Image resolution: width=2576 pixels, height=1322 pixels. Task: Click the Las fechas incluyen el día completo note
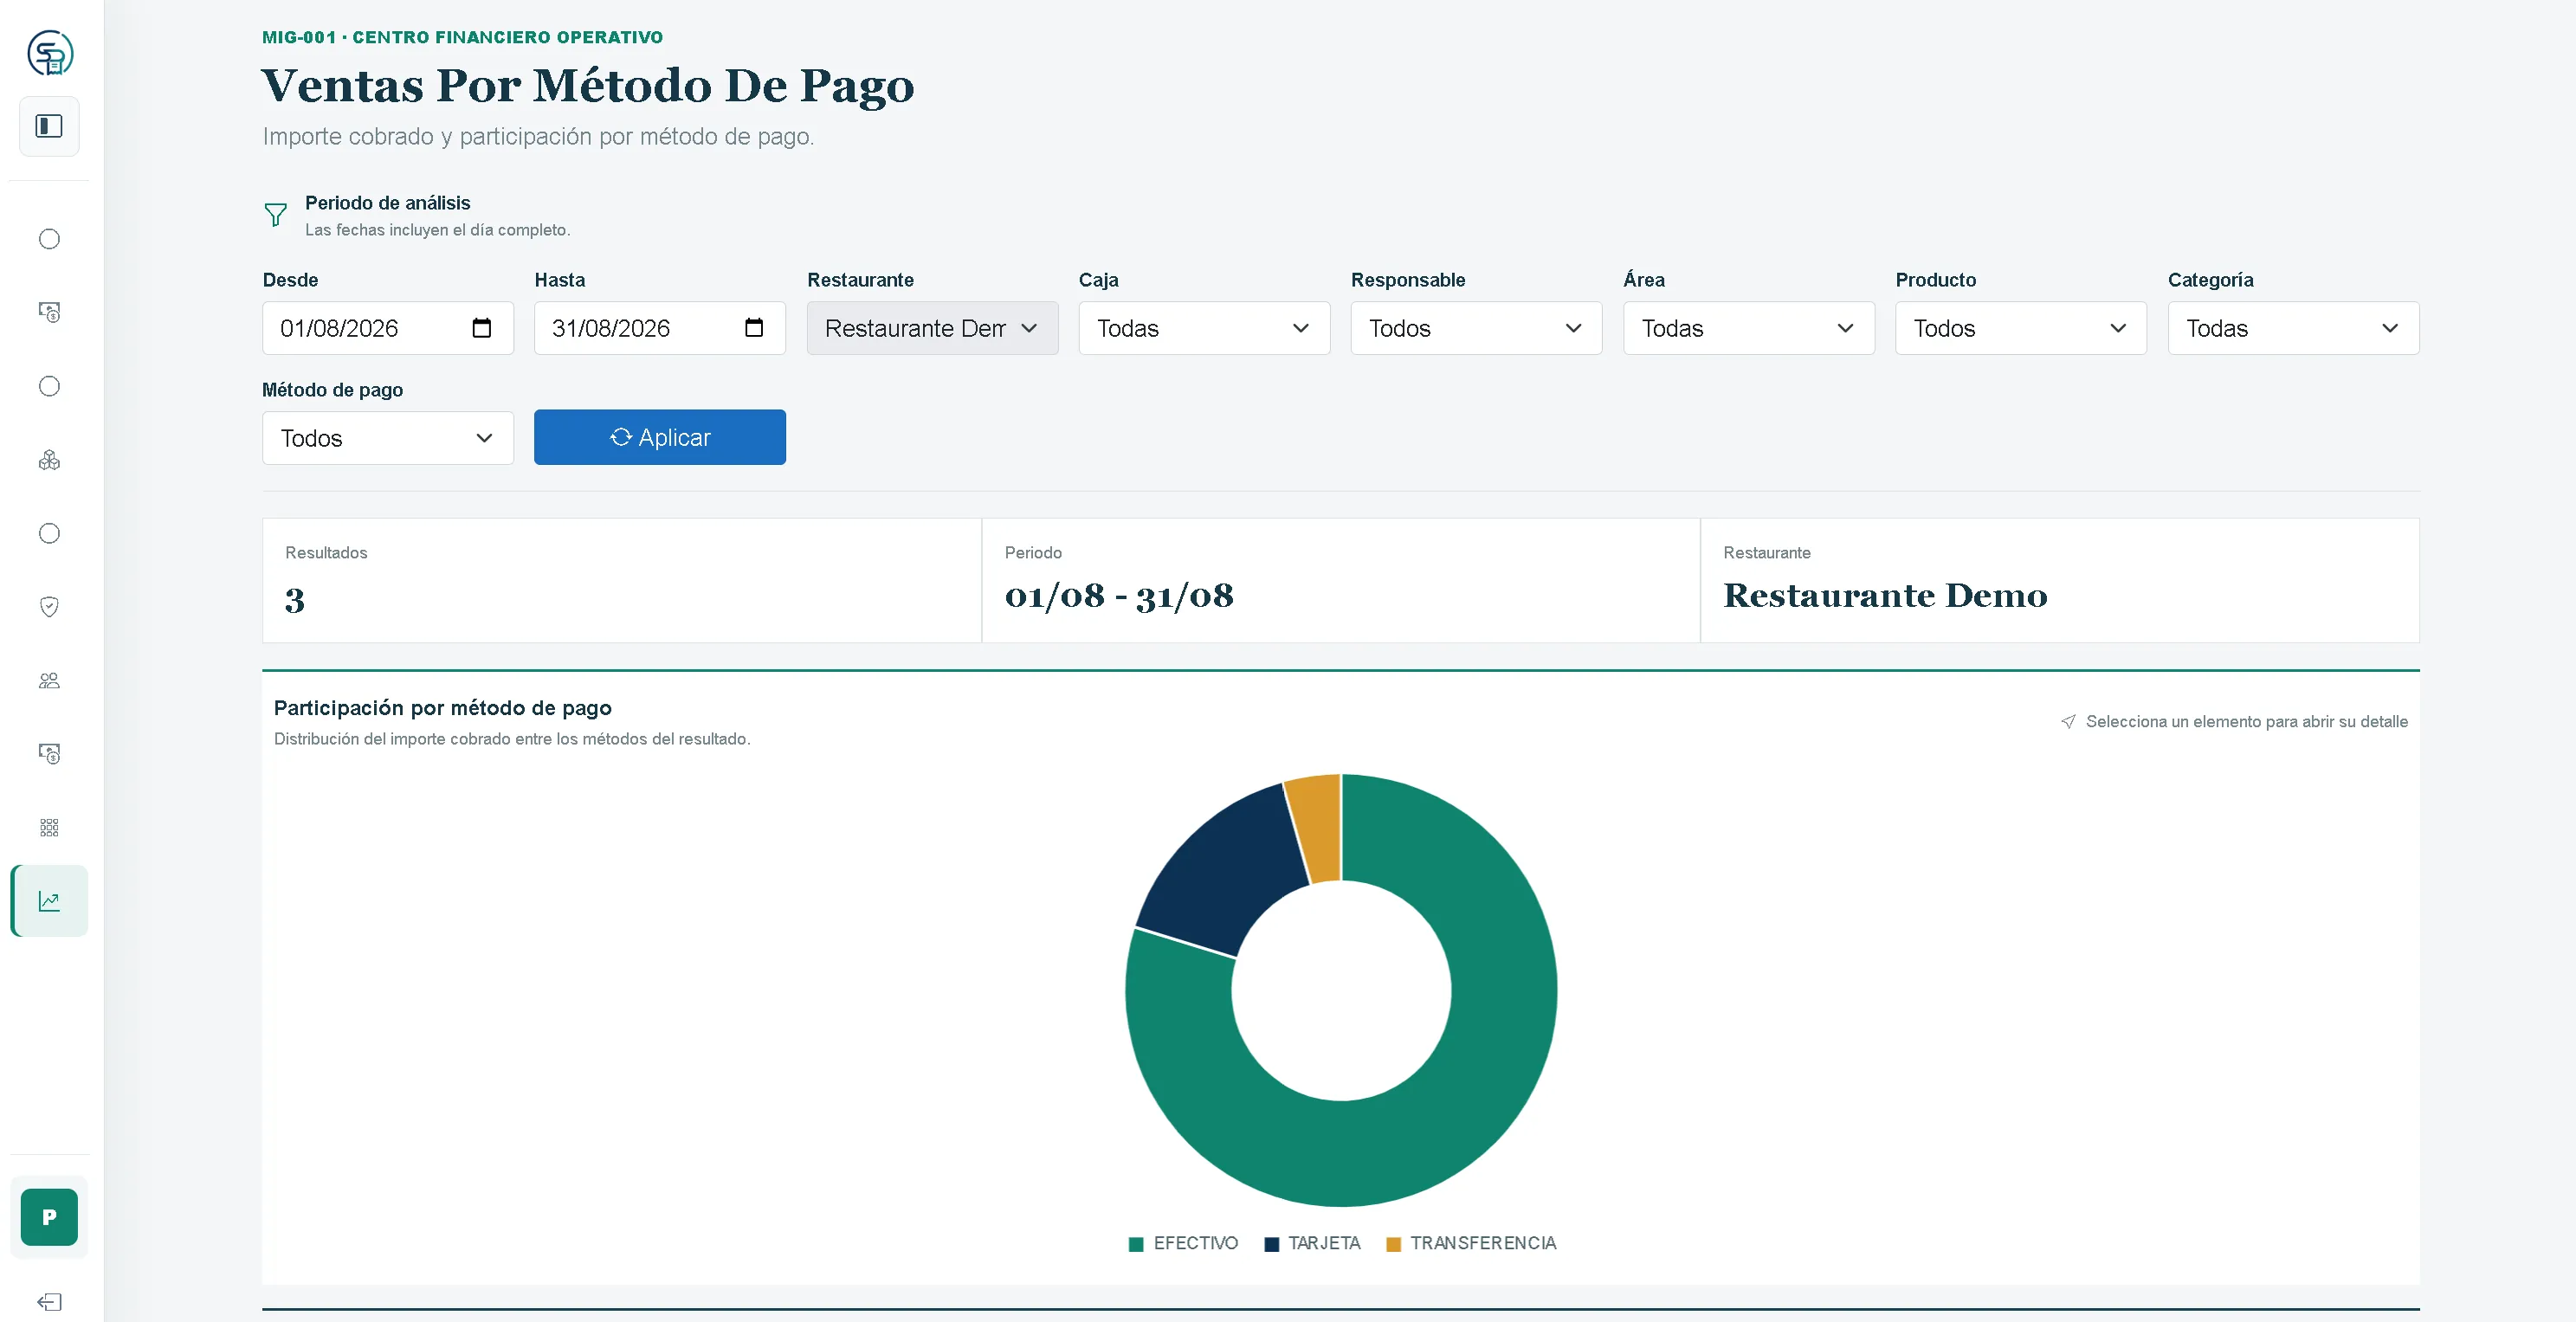click(437, 230)
